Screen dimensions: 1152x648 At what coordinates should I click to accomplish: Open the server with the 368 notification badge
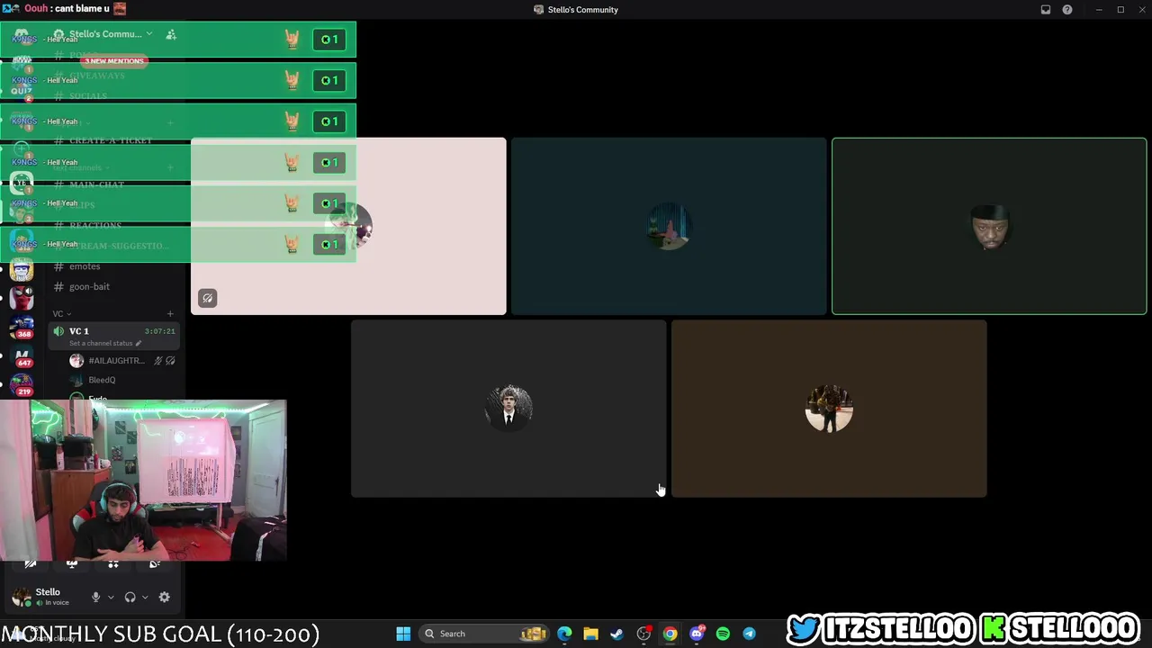click(22, 327)
